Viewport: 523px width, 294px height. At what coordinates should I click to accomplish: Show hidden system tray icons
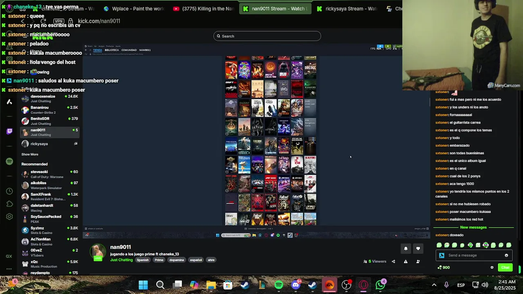(x=434, y=285)
